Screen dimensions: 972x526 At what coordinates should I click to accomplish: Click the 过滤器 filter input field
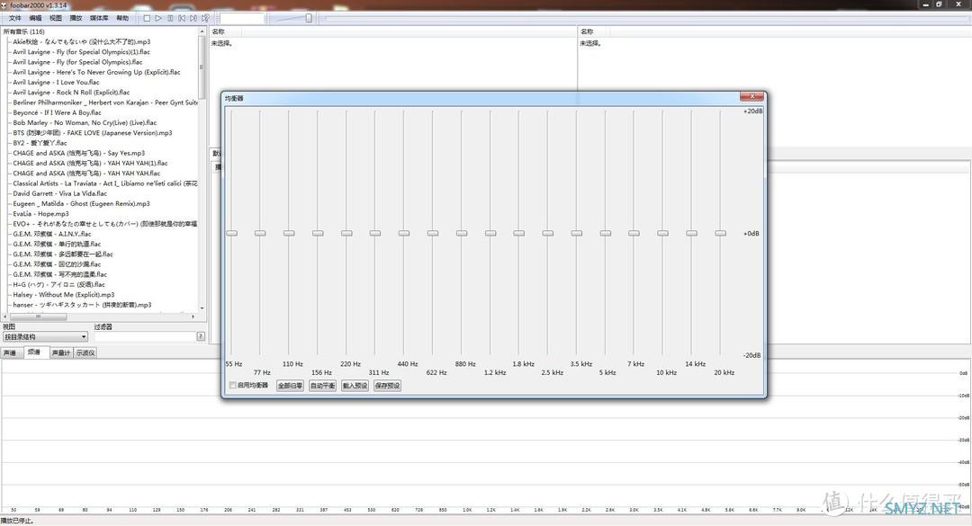(144, 336)
